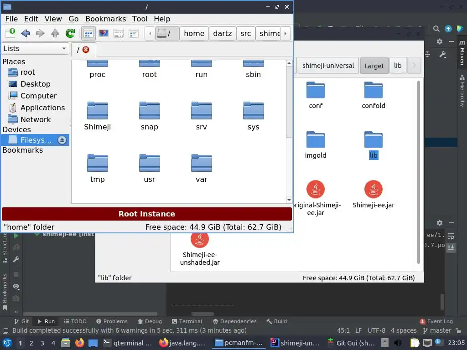Open Maven panel wrench settings dropdown

pos(442,55)
